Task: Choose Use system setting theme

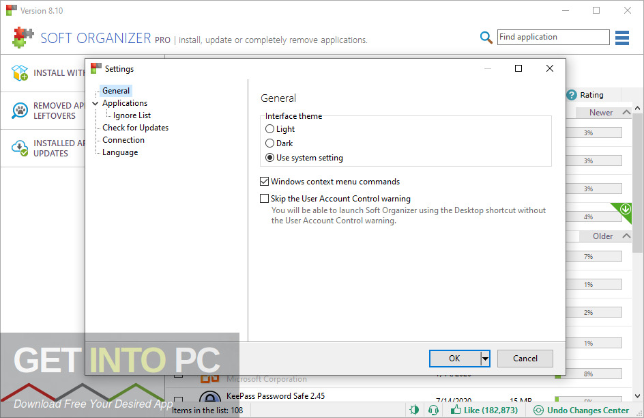Action: 269,157
